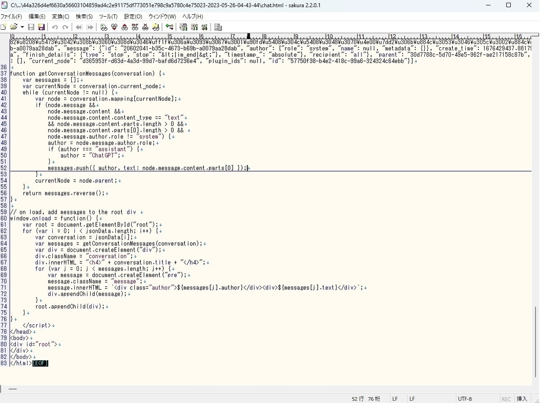541x403 pixels.
Task: Launch Grep search with the folder-binoculars icon
Action: 156,27
